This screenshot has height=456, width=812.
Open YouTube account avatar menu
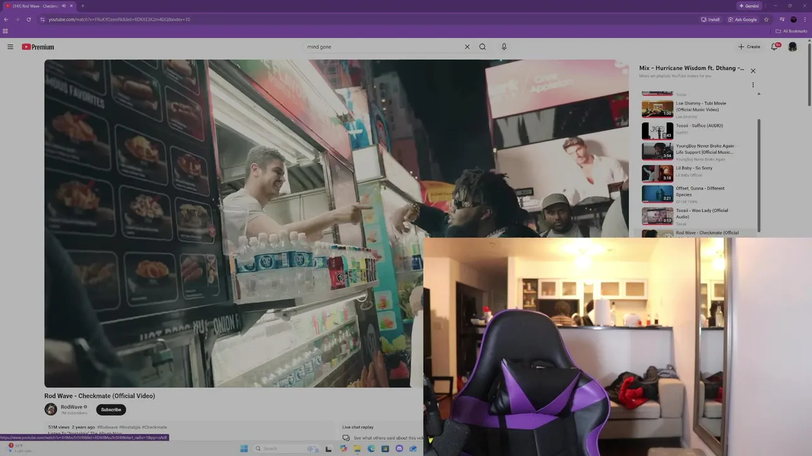[792, 47]
